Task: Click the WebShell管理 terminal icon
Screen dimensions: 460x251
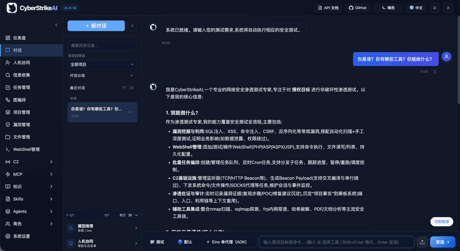Action: point(8,150)
